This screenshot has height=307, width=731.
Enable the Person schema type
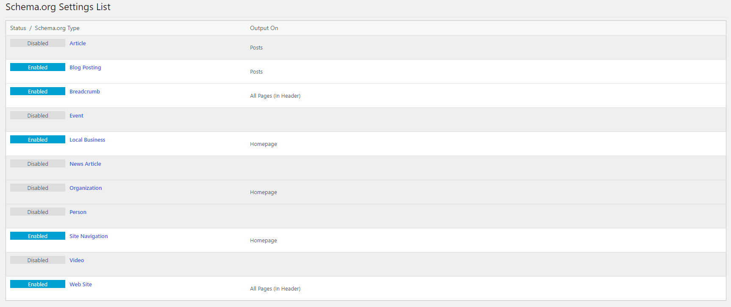(x=37, y=211)
